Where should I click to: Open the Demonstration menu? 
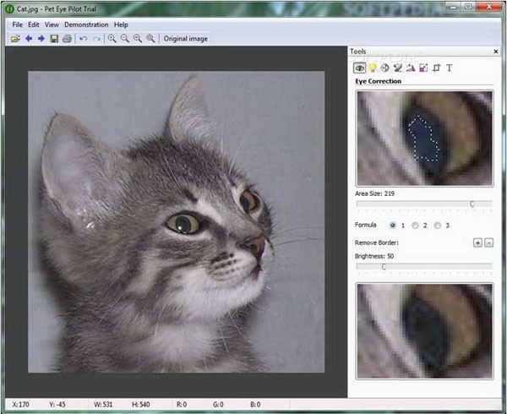pos(85,25)
